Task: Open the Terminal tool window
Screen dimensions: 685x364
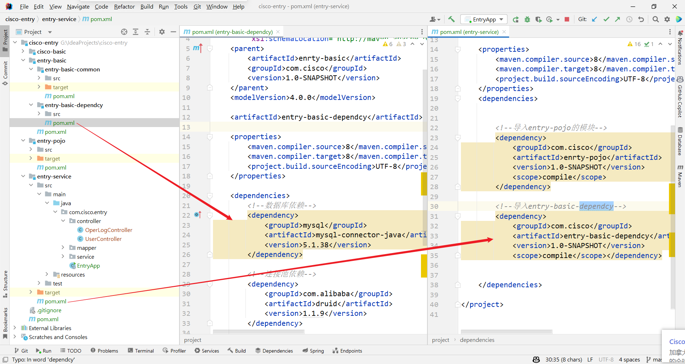Action: (141, 351)
